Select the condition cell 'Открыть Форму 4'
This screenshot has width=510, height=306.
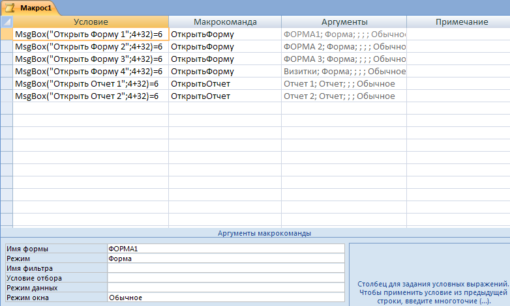point(91,72)
